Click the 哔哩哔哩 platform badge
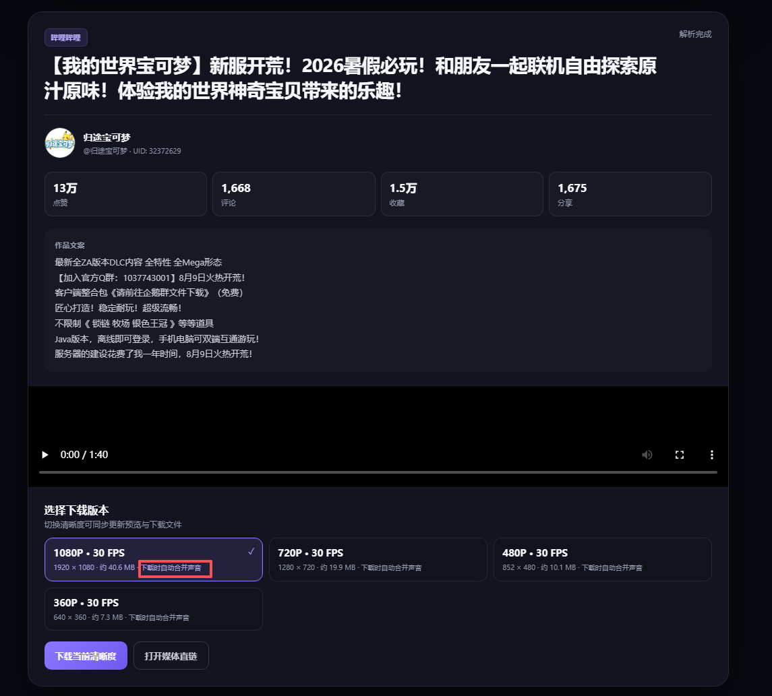Screen dimensions: 772x696 66,37
